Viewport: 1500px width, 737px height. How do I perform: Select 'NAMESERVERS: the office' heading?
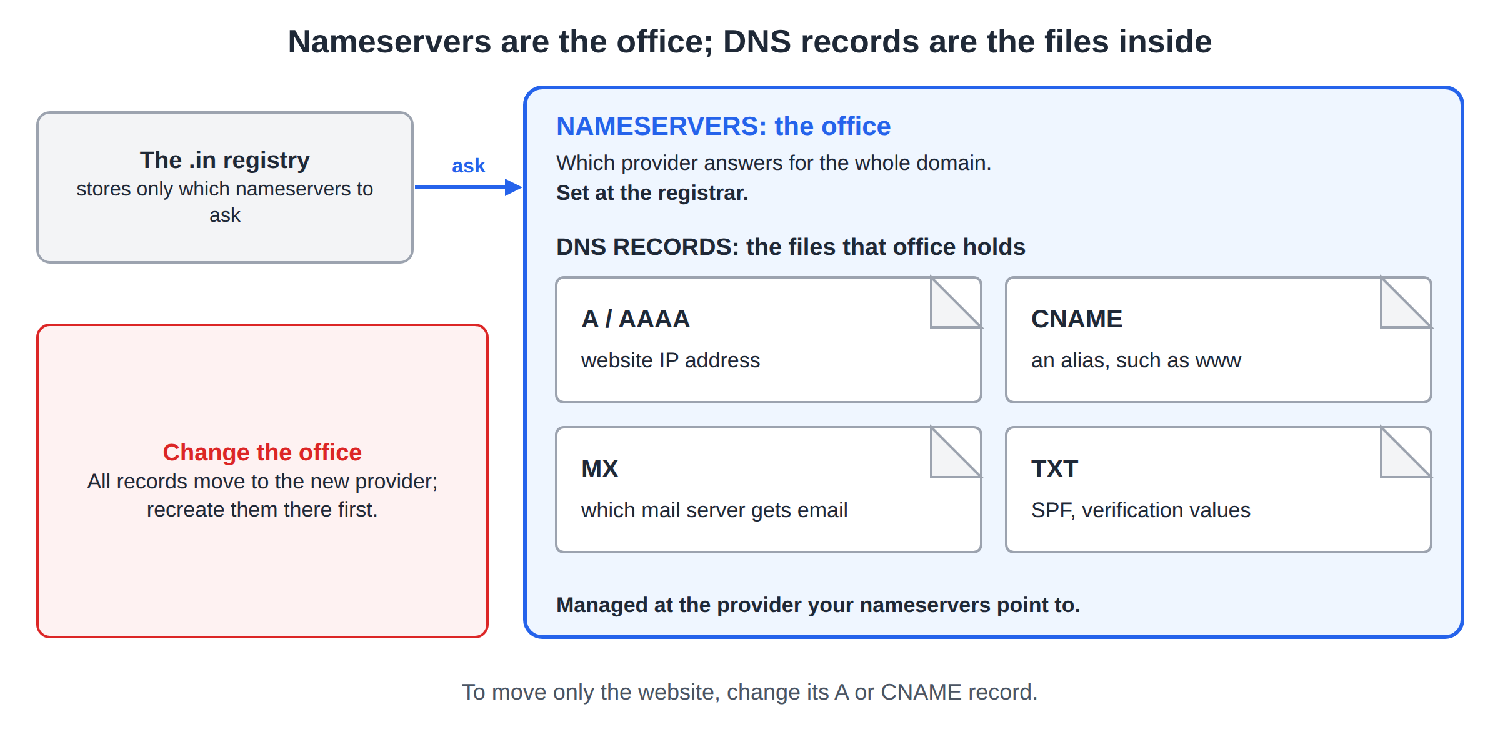[723, 126]
